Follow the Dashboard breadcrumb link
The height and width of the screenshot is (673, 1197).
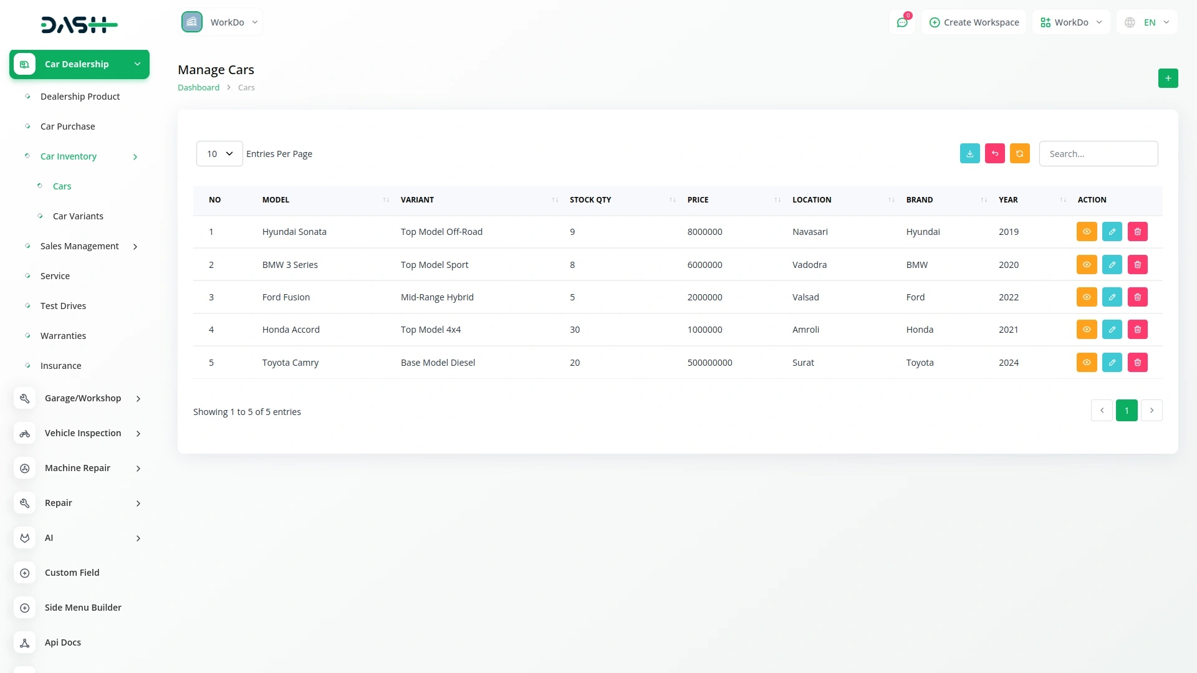pyautogui.click(x=198, y=88)
